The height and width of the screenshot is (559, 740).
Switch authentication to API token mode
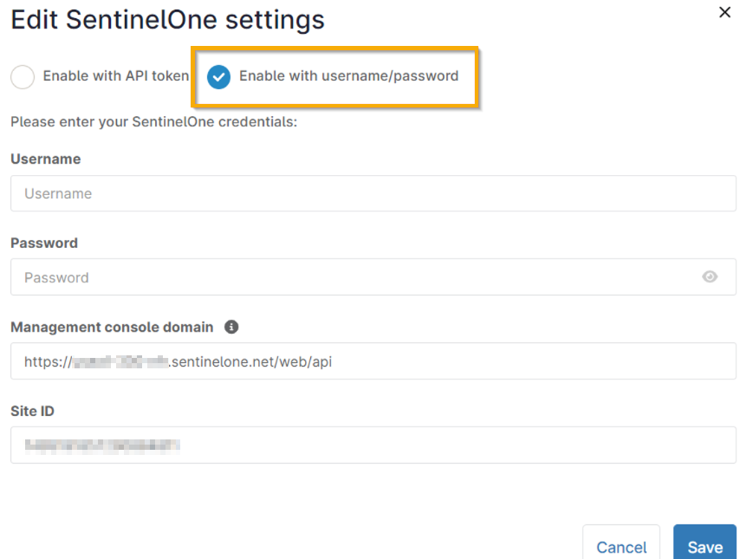coord(23,76)
